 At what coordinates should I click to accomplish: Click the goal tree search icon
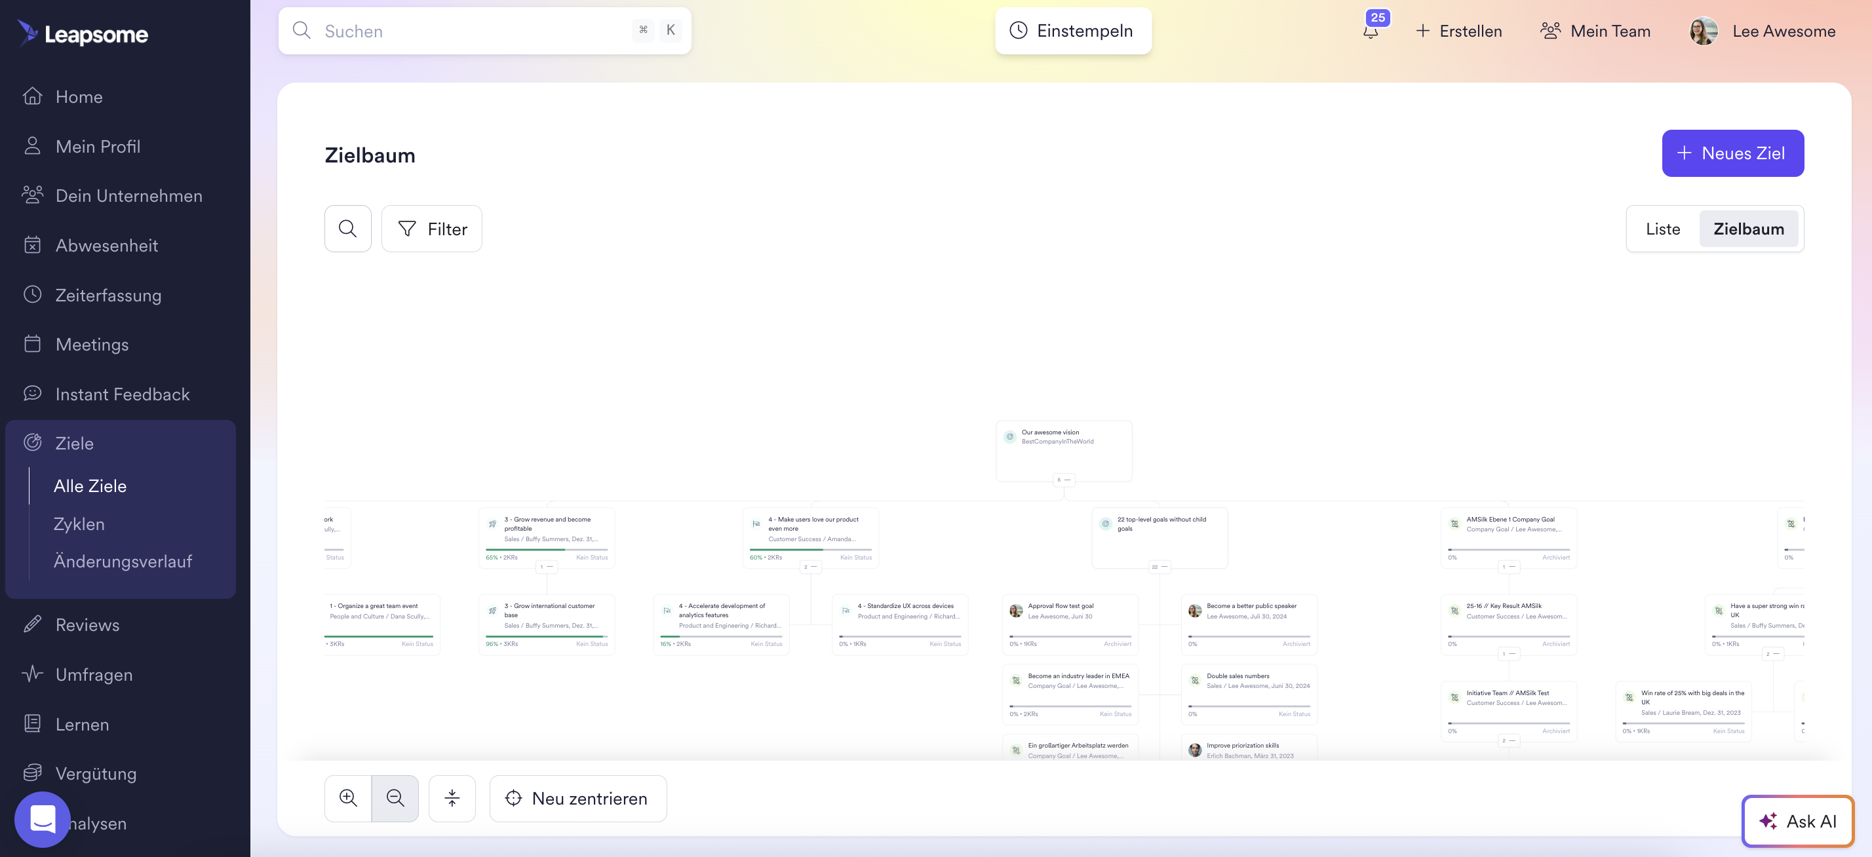tap(347, 229)
